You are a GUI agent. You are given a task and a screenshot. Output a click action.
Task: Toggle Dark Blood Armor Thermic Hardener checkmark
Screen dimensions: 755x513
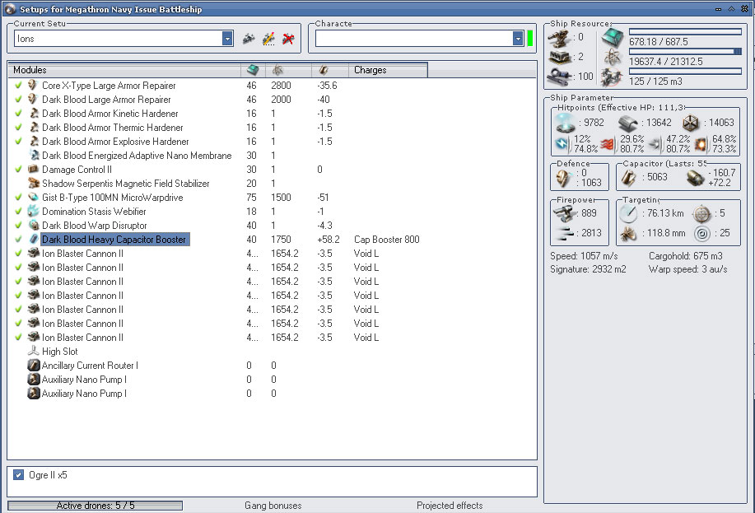pyautogui.click(x=18, y=127)
